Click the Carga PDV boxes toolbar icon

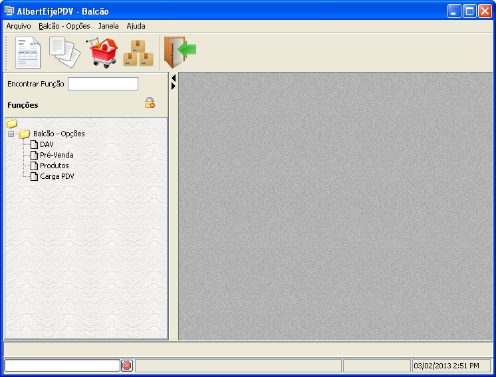(x=138, y=53)
